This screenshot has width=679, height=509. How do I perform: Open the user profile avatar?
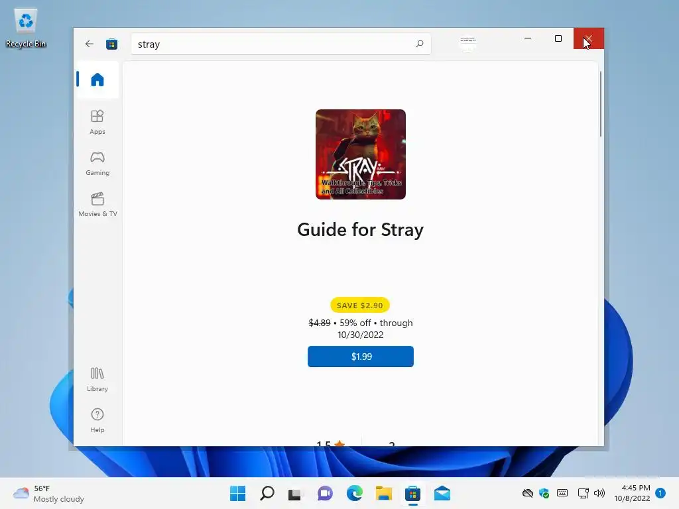(x=467, y=44)
